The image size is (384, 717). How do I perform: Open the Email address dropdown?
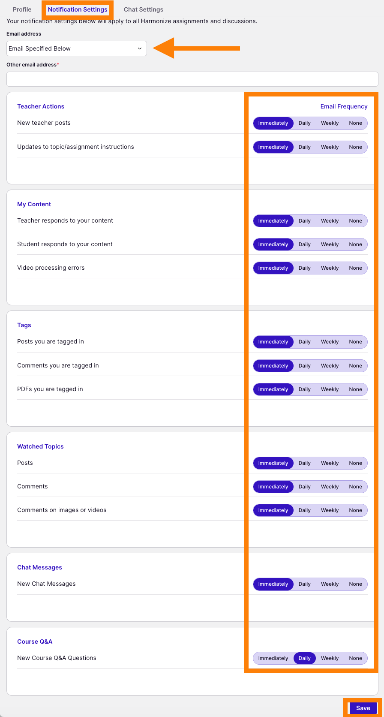point(76,48)
